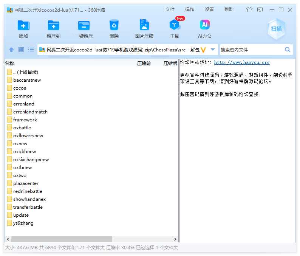Click the 扫描 (Scan) hexagon button

276,29
